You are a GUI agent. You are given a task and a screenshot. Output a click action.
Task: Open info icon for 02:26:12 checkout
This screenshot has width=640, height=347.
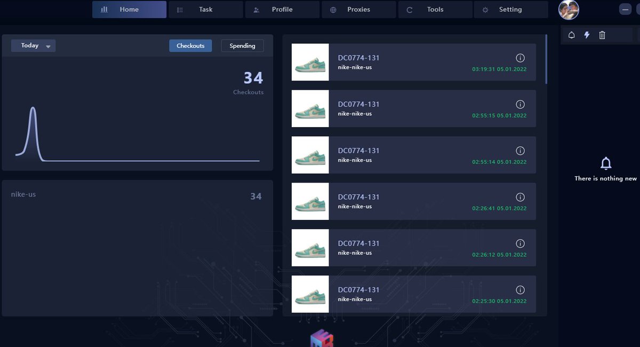[521, 243]
